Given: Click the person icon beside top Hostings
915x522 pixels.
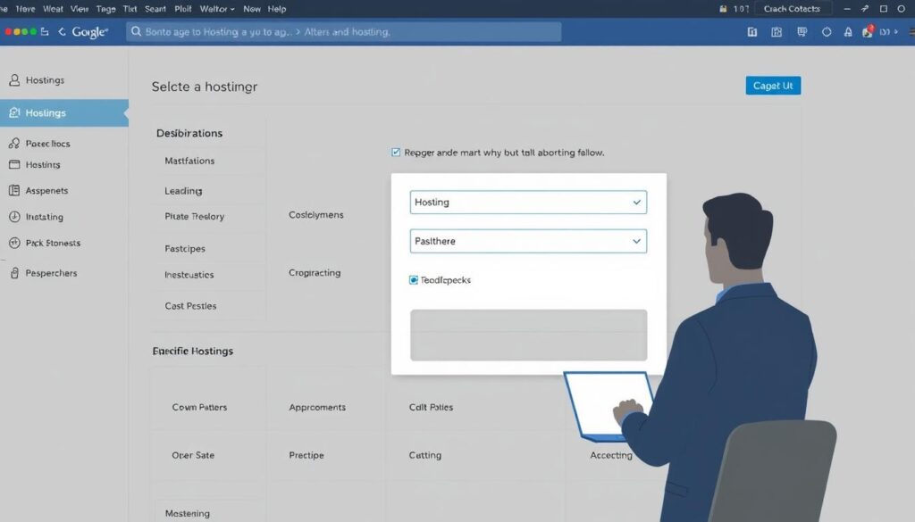Looking at the screenshot, I should [x=14, y=80].
